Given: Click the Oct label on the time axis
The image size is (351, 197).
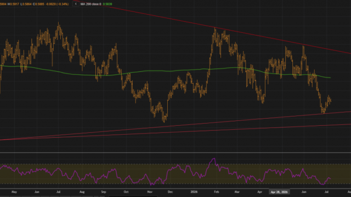Looking at the screenshot, I should (126, 192).
